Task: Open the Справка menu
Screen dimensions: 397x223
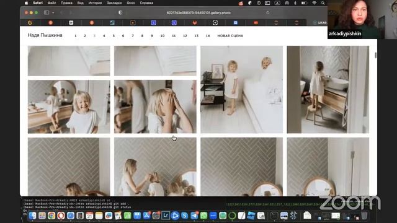Action: 146,3
